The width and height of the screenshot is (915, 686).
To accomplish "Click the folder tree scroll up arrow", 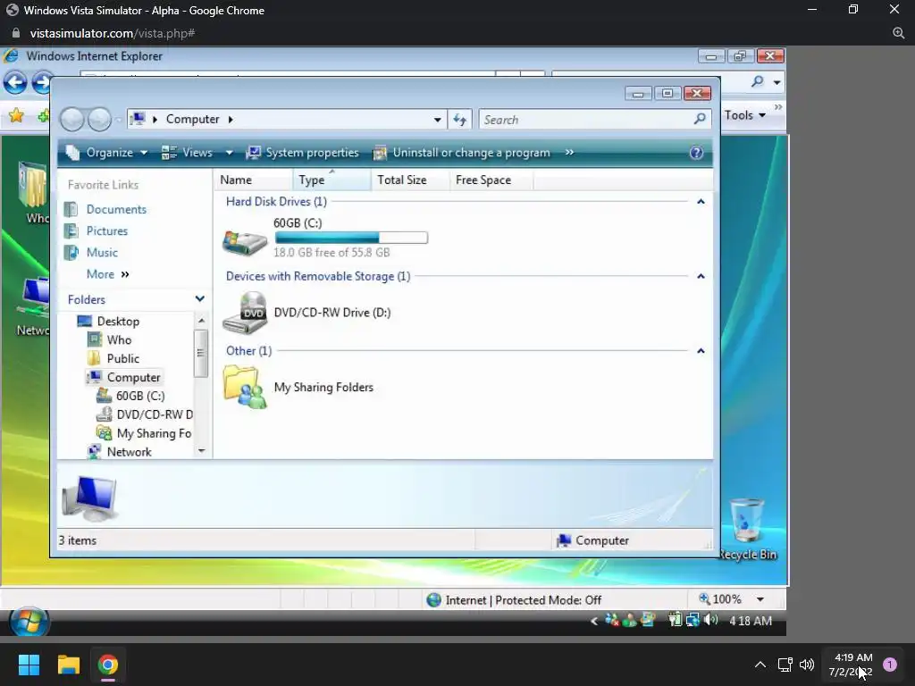I will click(201, 321).
